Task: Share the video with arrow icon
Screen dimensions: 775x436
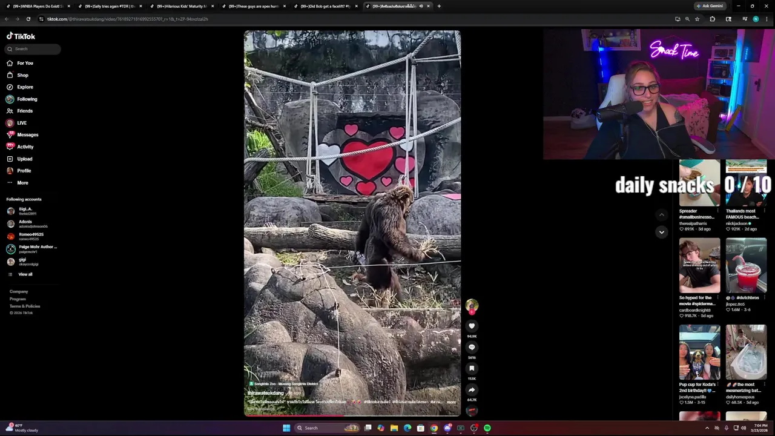Action: coord(472,390)
